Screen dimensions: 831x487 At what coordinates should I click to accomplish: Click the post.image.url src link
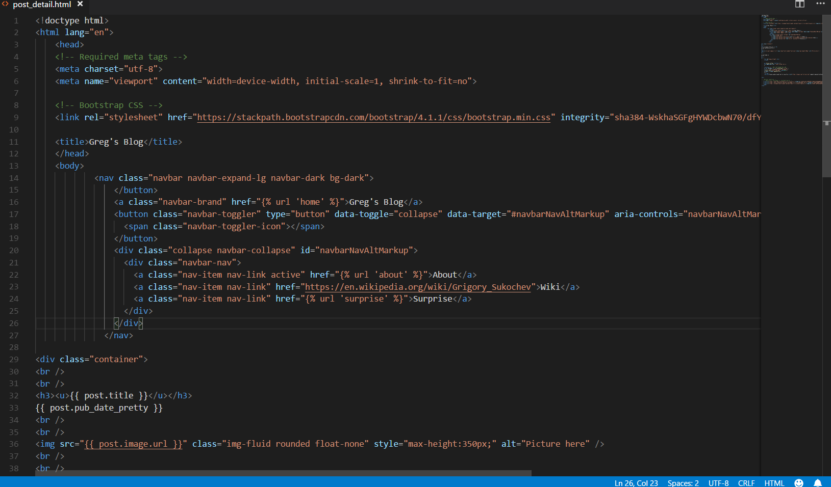tap(134, 444)
